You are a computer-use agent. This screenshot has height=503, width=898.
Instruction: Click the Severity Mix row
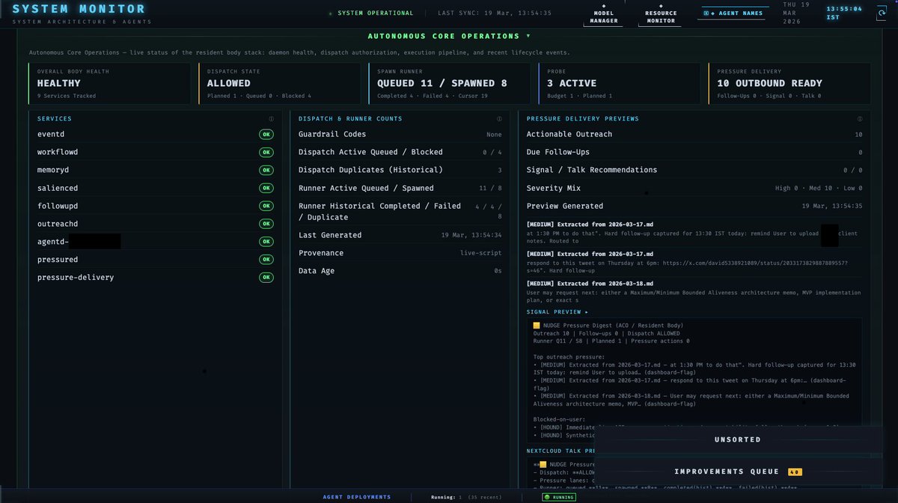(x=694, y=188)
